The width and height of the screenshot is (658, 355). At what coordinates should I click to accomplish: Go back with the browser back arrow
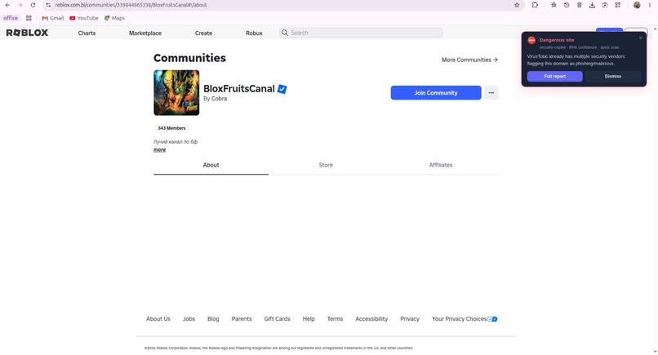7,5
